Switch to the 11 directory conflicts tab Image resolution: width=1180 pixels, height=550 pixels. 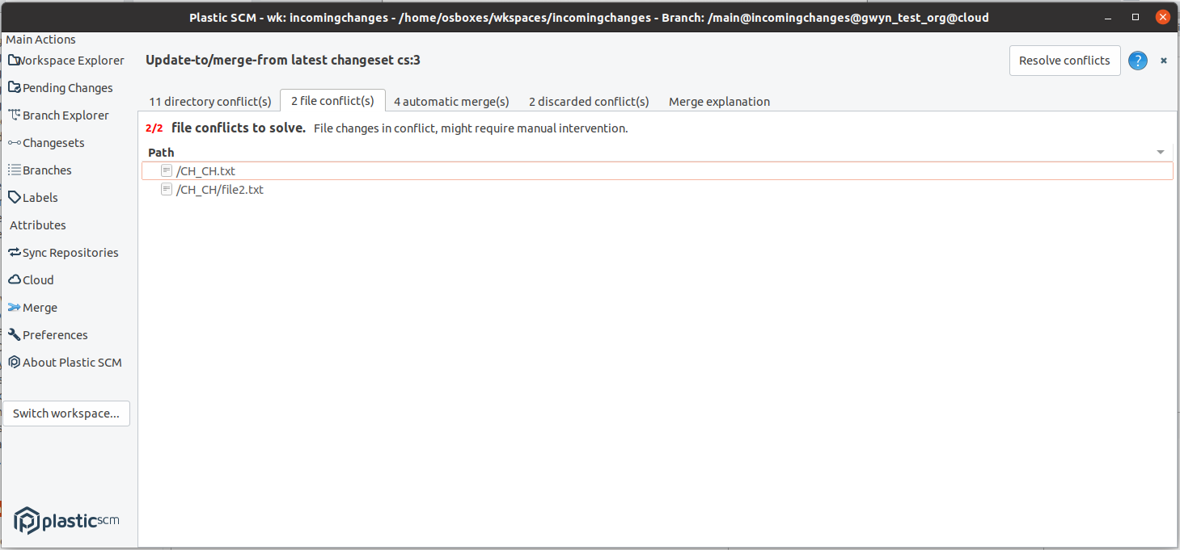pos(209,101)
